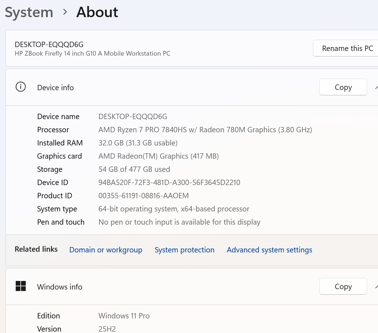Collapse the Device info section chevron
This screenshot has height=333, width=378.
[376, 87]
